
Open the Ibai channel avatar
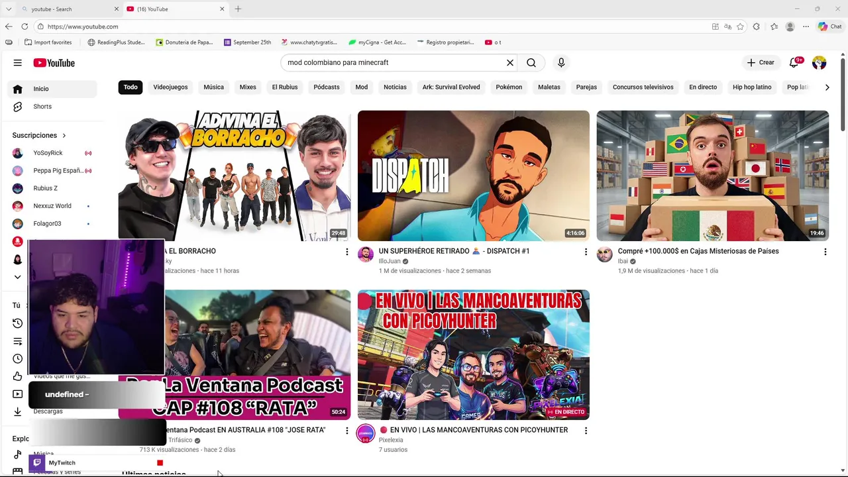[x=605, y=254]
